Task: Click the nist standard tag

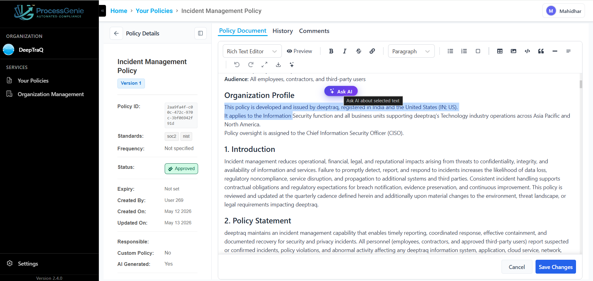Action: [x=186, y=136]
